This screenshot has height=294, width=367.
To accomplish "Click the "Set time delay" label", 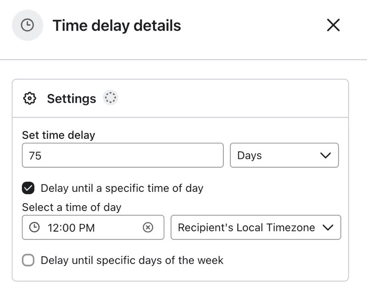I will click(x=58, y=135).
